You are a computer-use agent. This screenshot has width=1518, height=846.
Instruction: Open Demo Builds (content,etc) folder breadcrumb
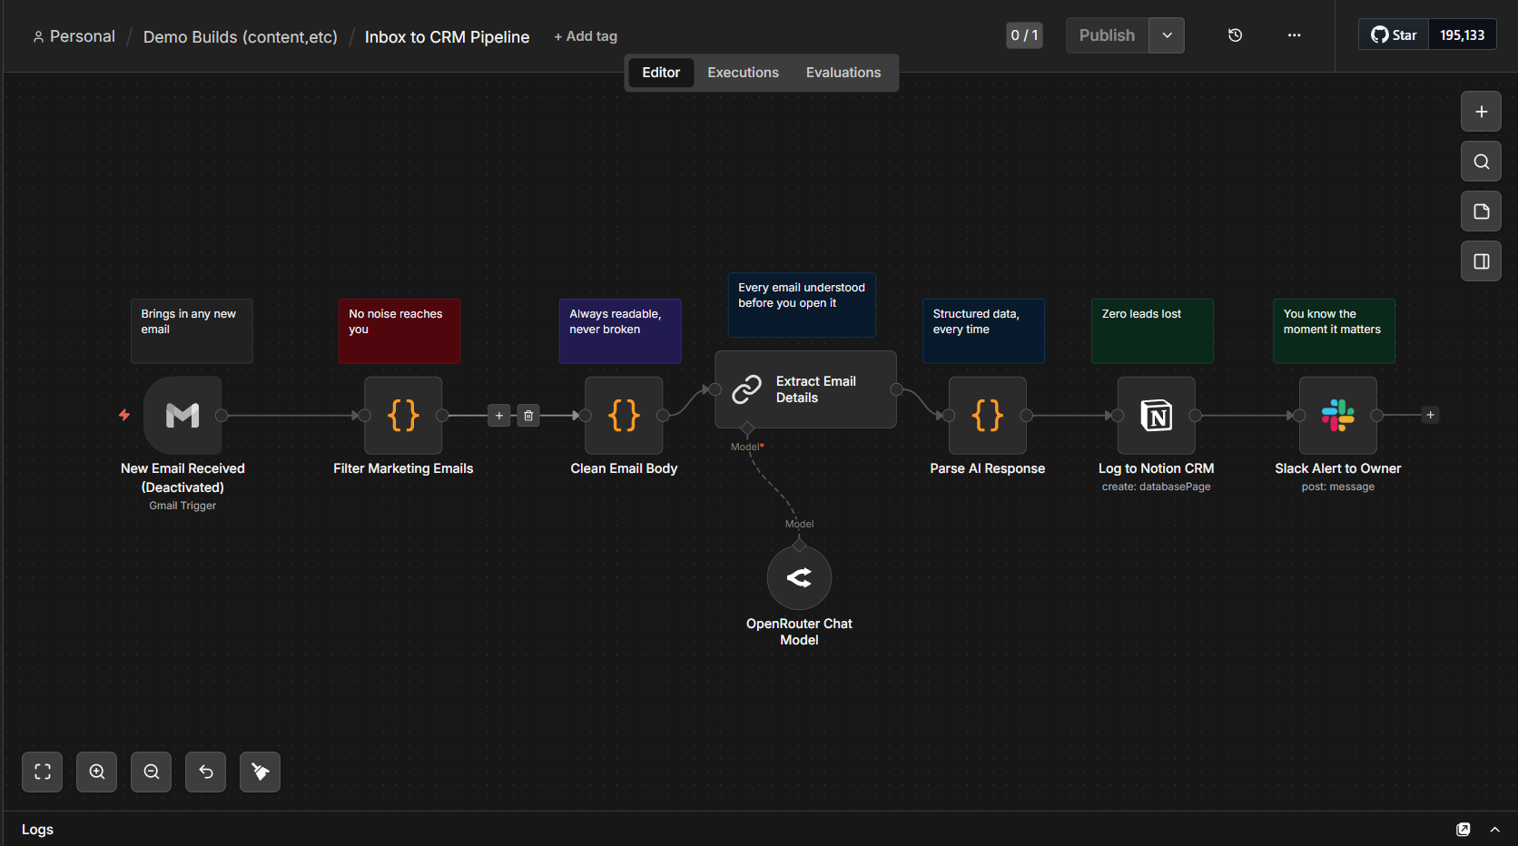[241, 37]
